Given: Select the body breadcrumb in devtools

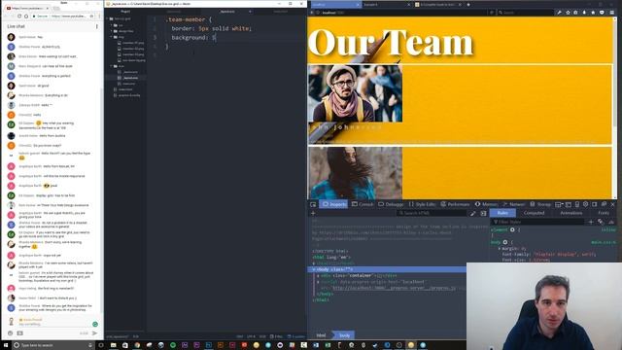Looking at the screenshot, I should (x=344, y=335).
